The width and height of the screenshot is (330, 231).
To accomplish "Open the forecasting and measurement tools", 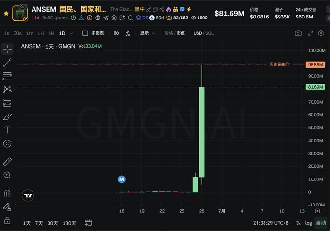I will tap(7, 104).
